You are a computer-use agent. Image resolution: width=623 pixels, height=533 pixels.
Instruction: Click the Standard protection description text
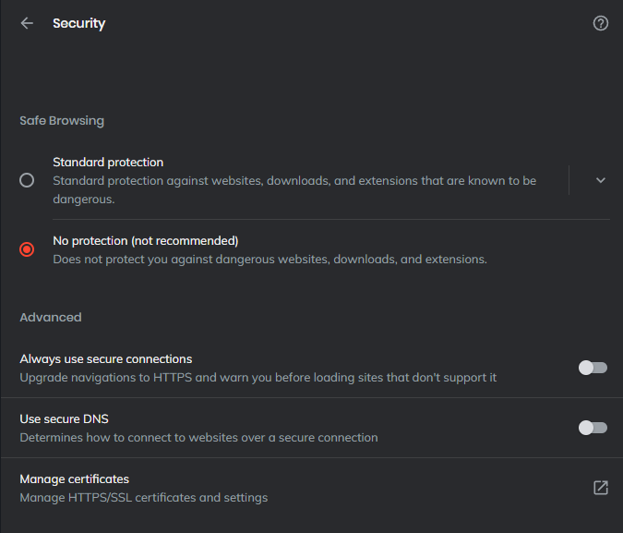click(x=294, y=189)
